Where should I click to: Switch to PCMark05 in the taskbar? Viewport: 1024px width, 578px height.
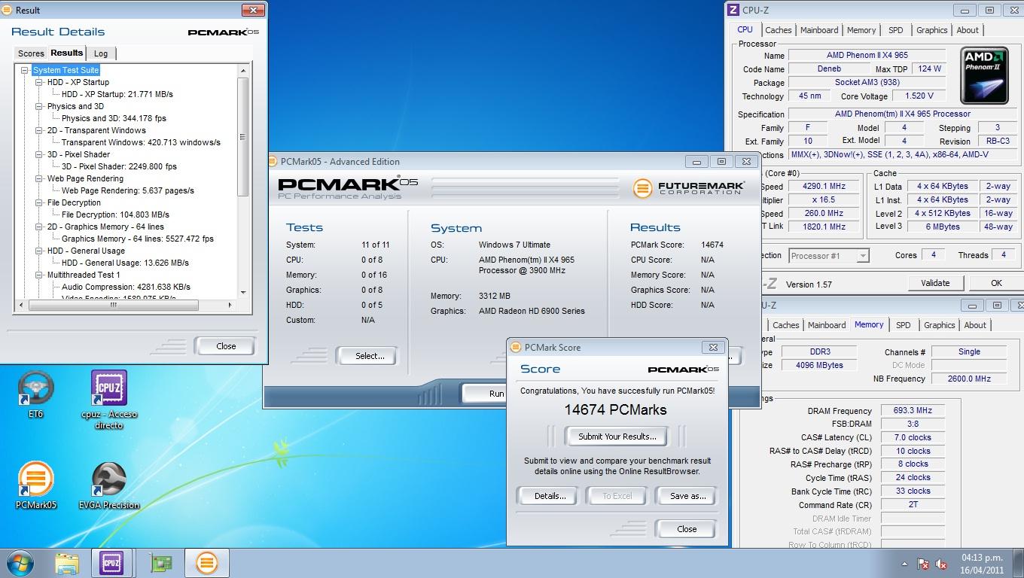coord(206,563)
